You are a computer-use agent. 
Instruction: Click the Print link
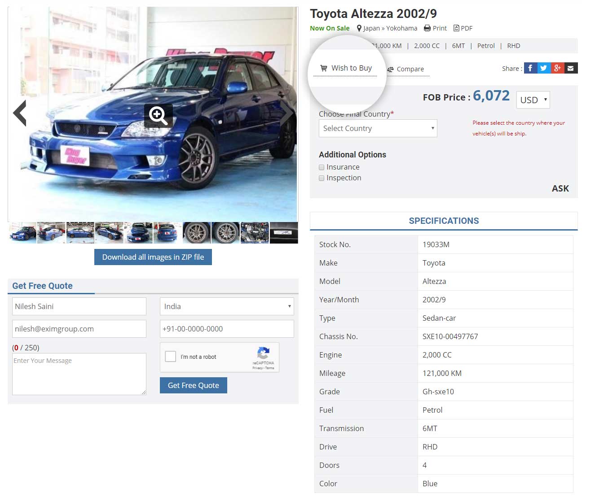pos(435,28)
